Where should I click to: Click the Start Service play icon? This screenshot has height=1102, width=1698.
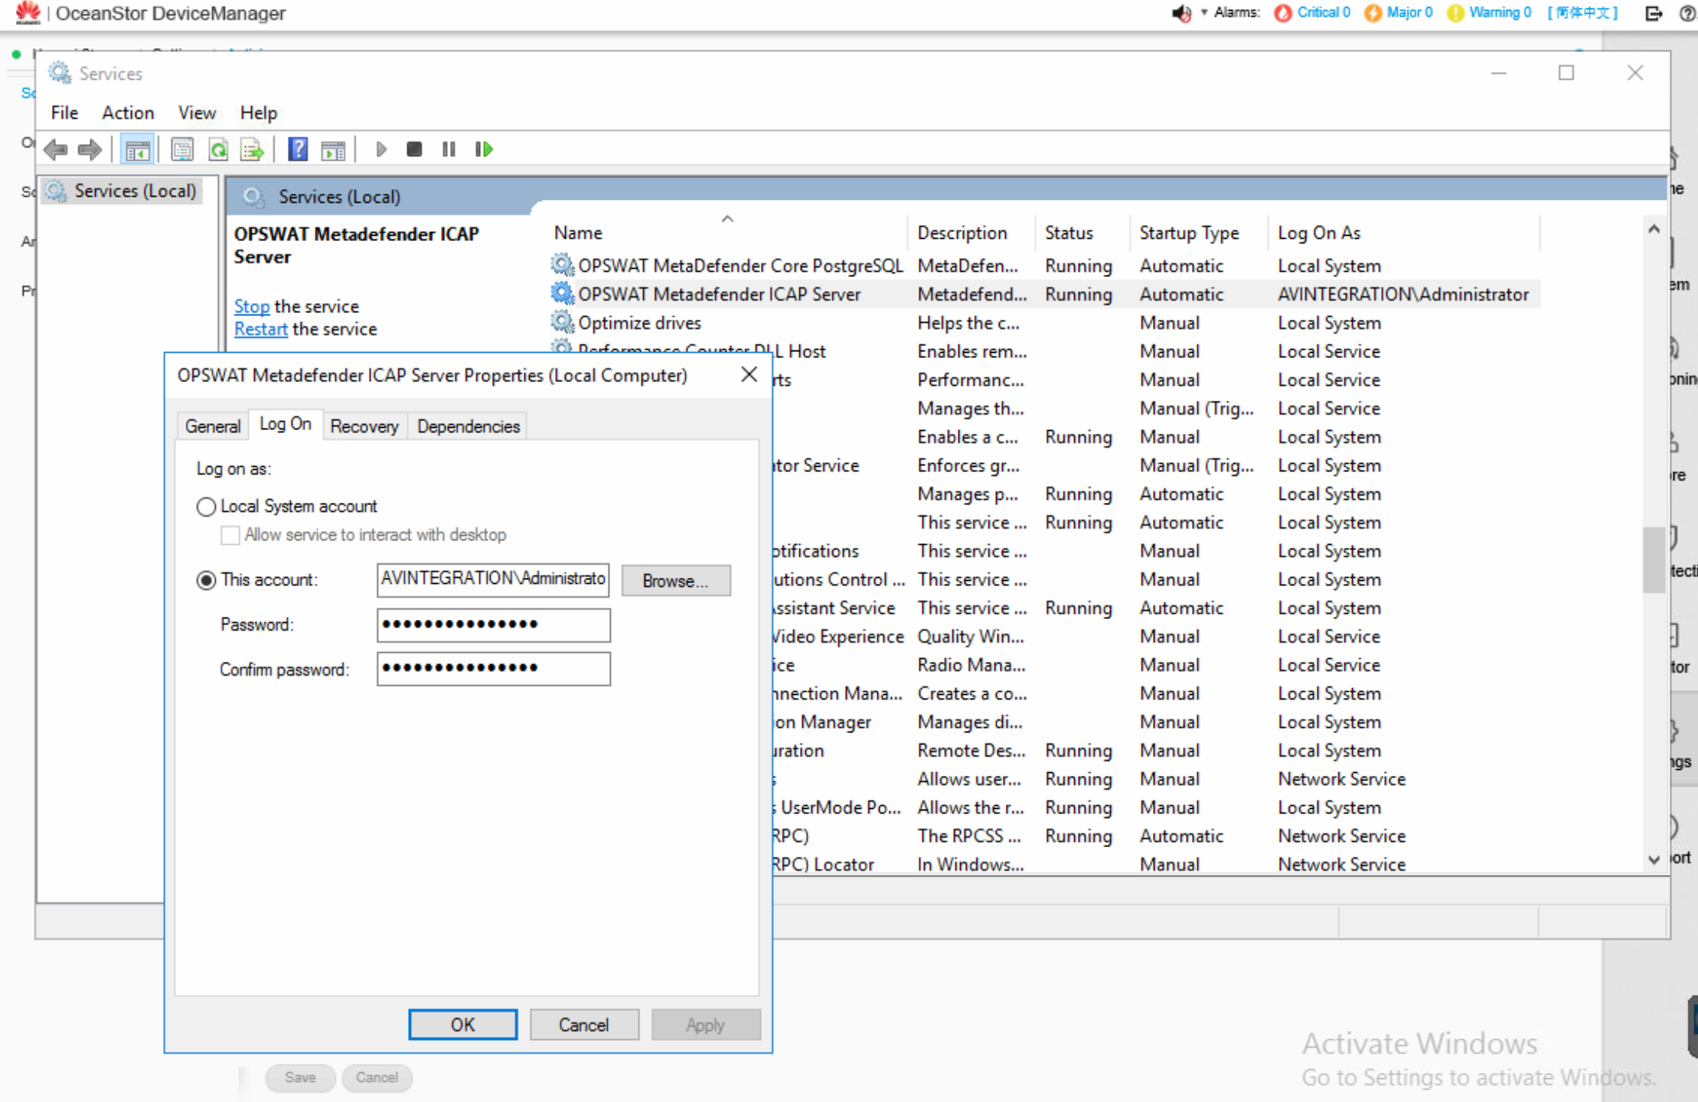click(x=381, y=149)
